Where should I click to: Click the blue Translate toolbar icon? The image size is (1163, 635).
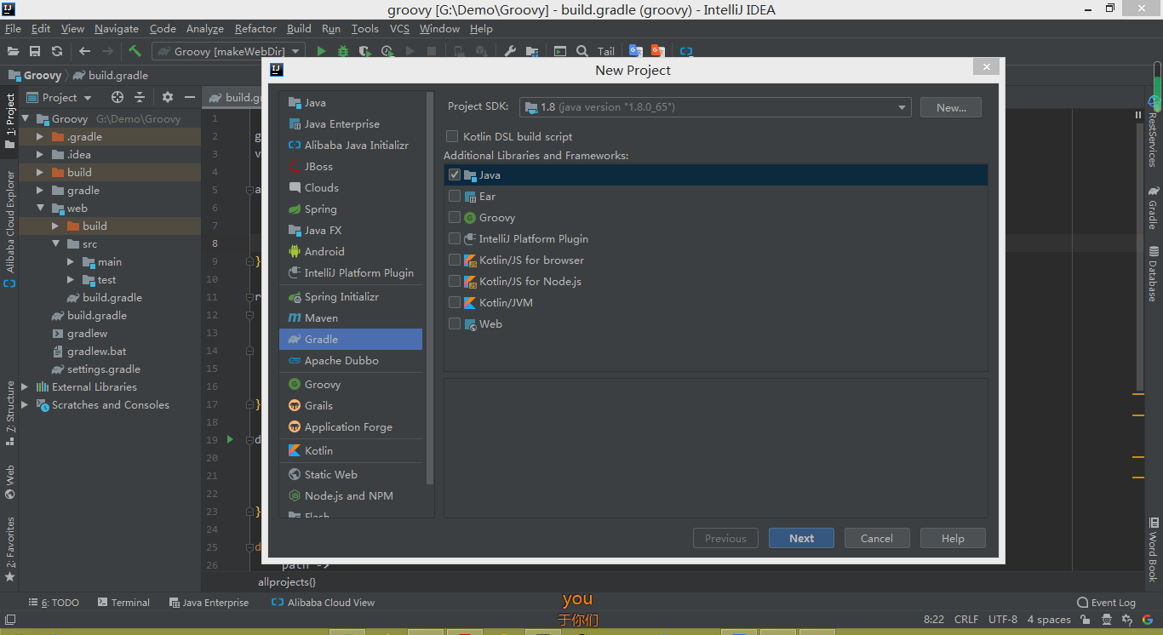(x=635, y=51)
